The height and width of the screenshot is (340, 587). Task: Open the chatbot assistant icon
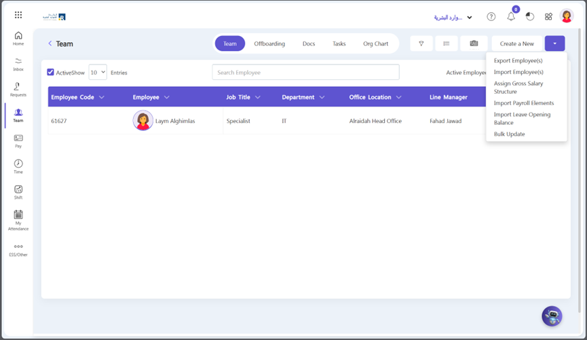coord(552,316)
